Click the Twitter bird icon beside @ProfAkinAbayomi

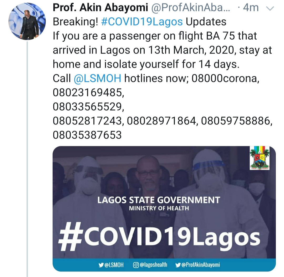[178, 265]
